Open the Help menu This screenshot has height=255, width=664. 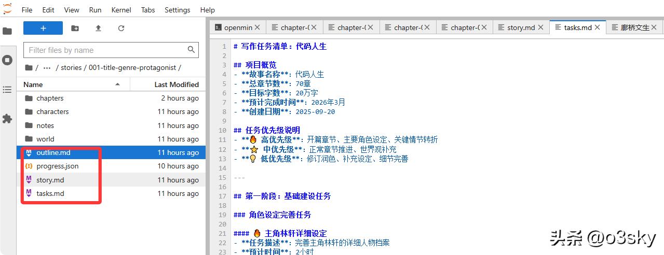[207, 10]
